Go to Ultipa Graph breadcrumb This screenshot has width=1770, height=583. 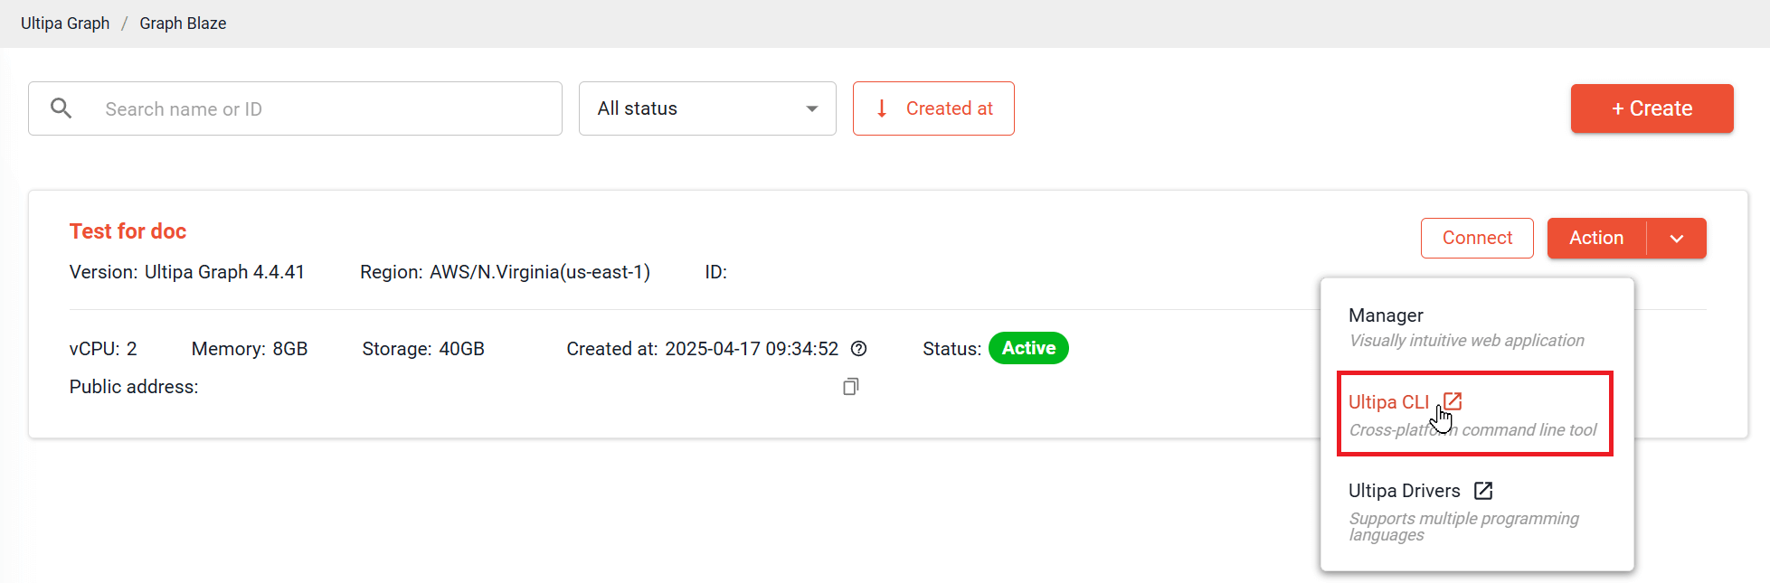[65, 24]
